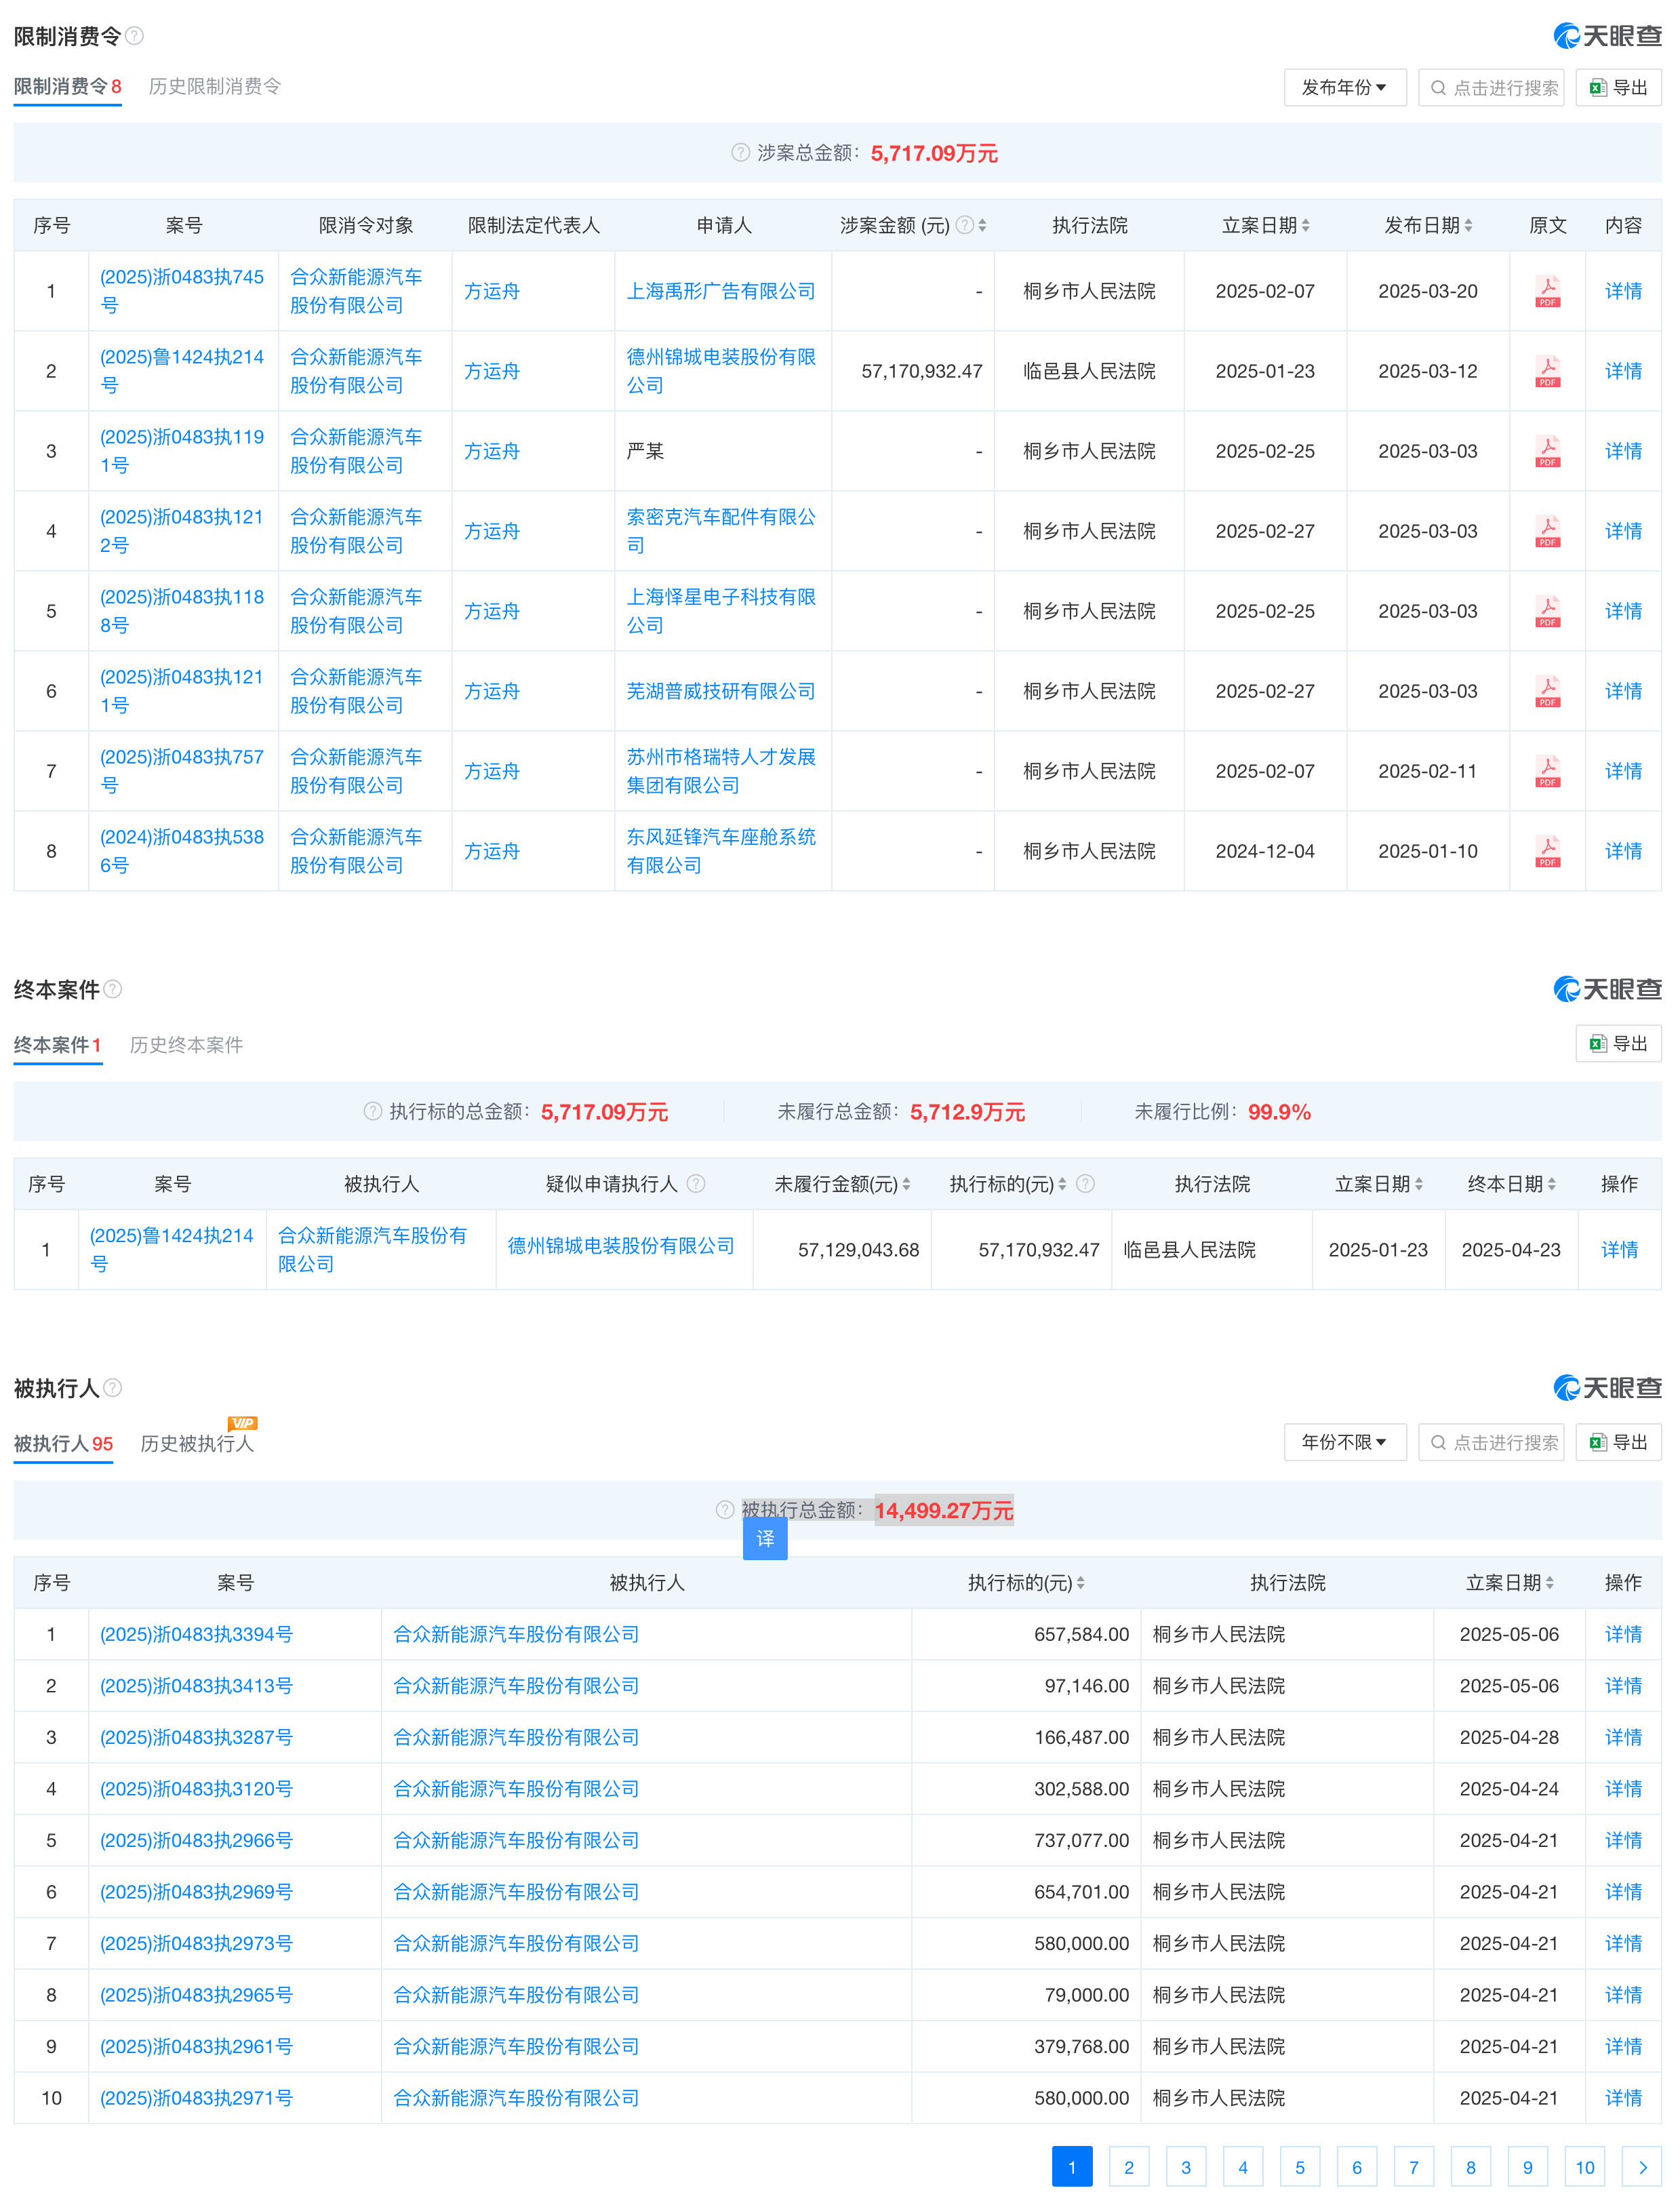Export the 被执行人 table

(1618, 1441)
